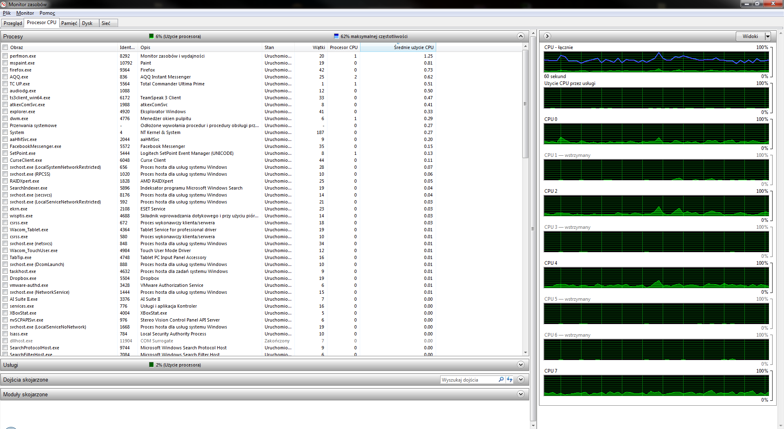
Task: Toggle the checkbox for lsass.exe
Action: coord(5,334)
